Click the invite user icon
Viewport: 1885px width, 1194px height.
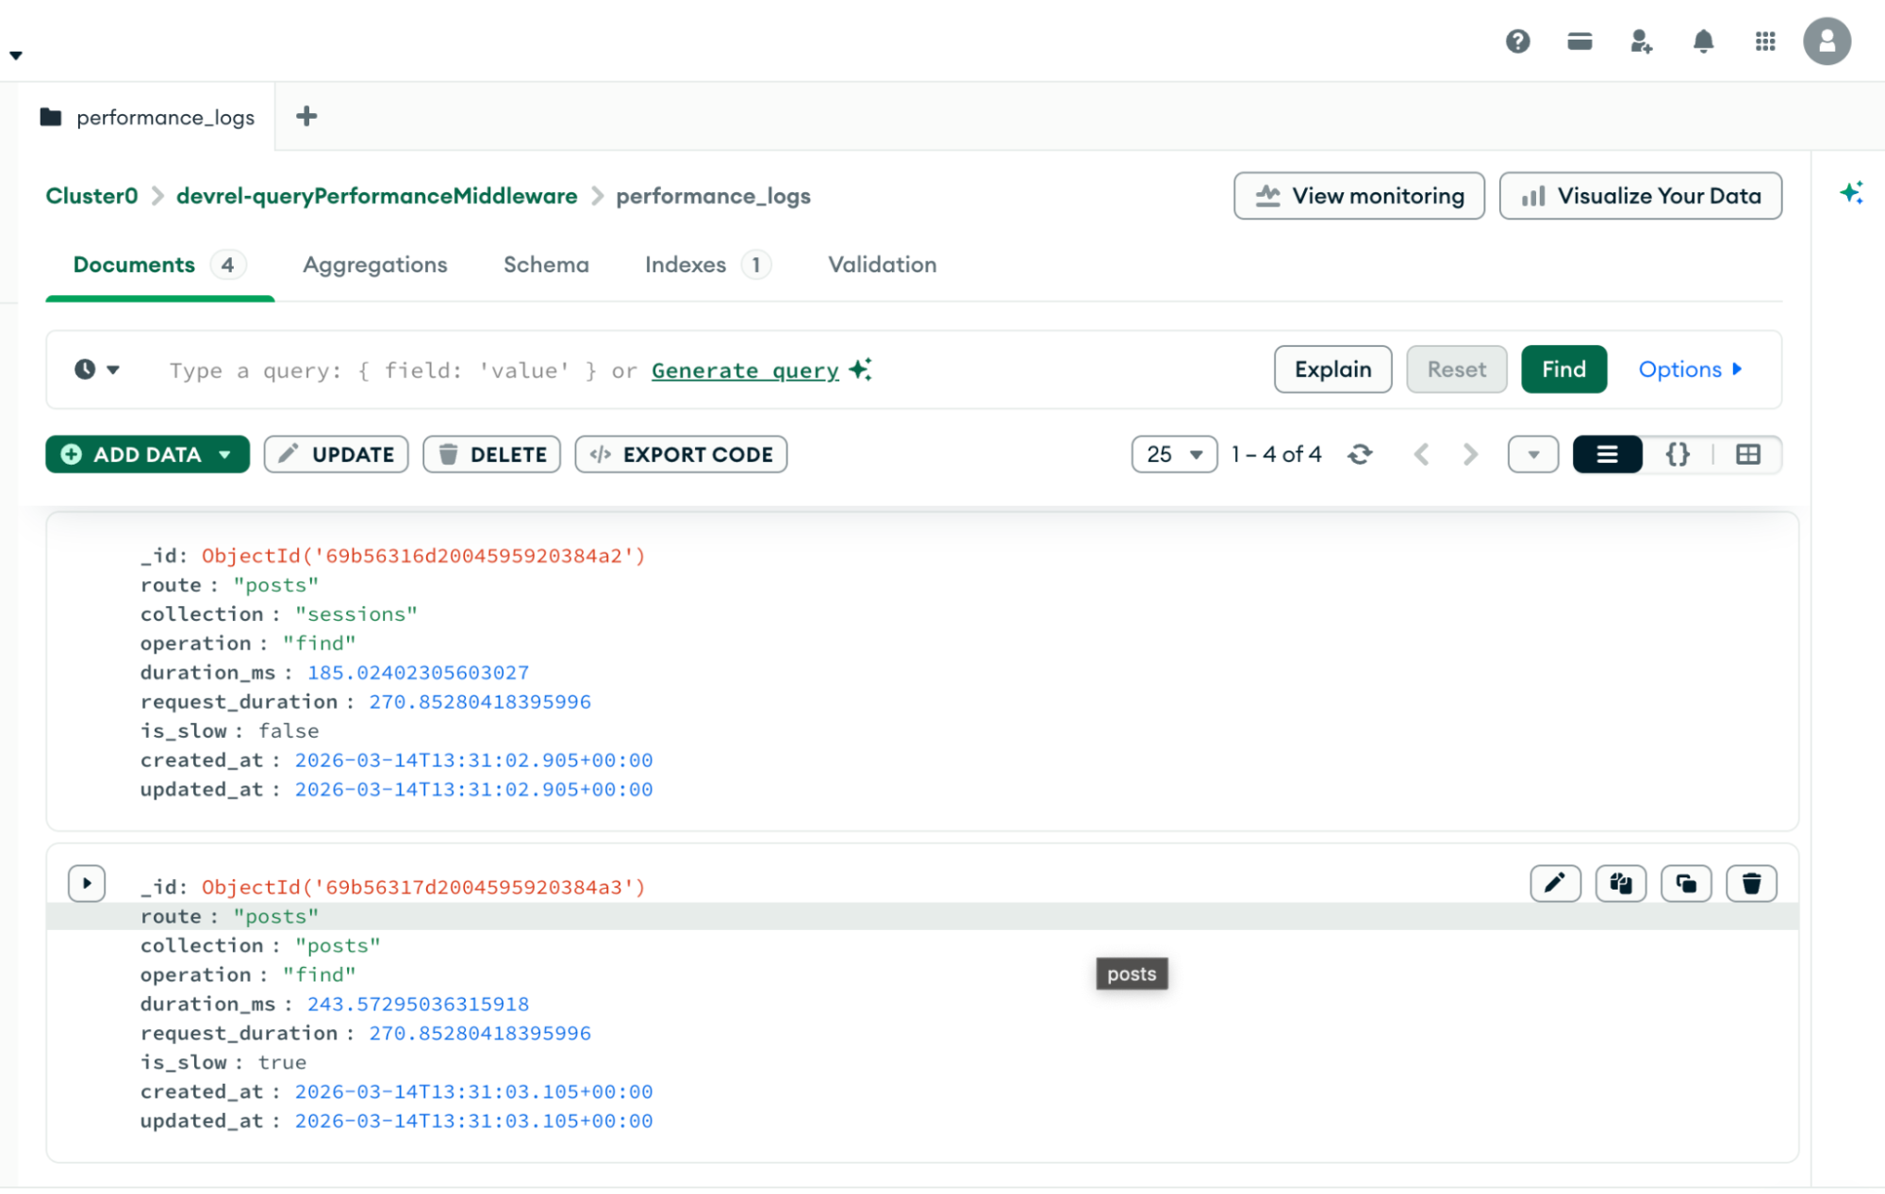tap(1641, 41)
